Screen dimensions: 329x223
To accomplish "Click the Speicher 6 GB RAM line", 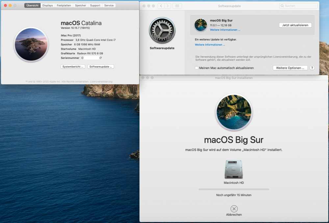I will 80,44.
